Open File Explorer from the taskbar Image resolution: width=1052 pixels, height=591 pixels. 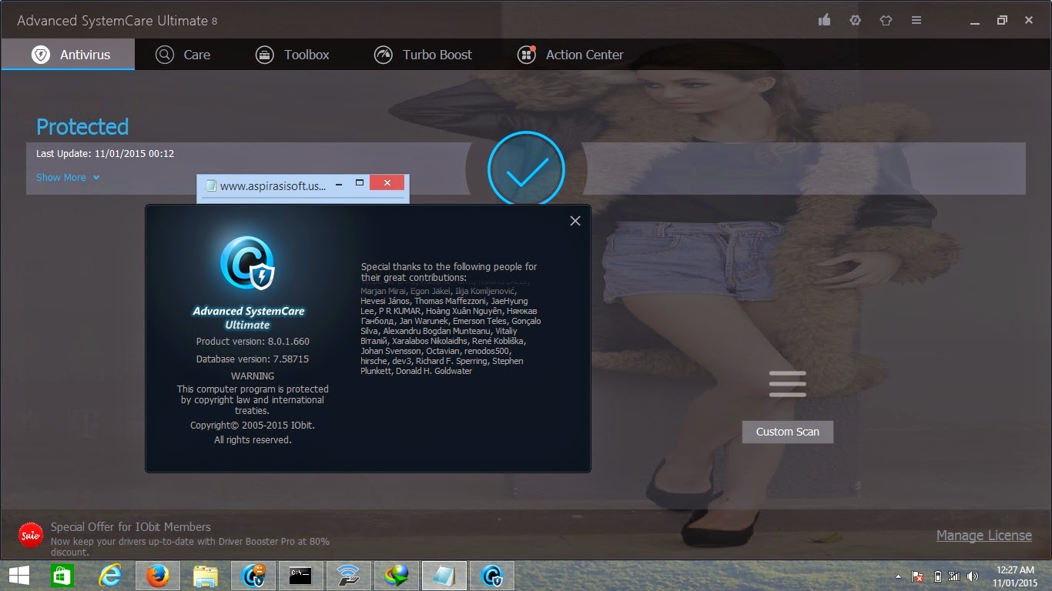205,575
